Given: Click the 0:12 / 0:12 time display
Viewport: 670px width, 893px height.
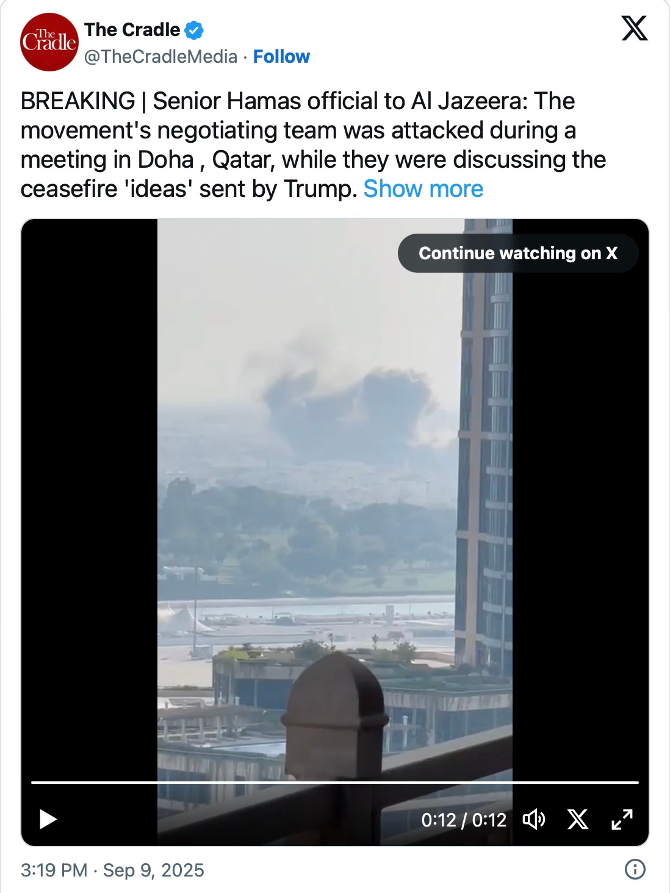Looking at the screenshot, I should tap(464, 819).
